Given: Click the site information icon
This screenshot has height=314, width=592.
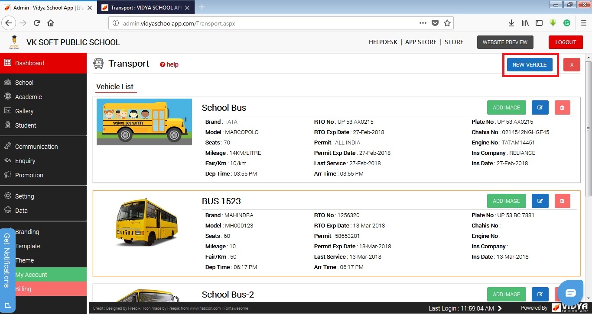Looking at the screenshot, I should click(116, 23).
